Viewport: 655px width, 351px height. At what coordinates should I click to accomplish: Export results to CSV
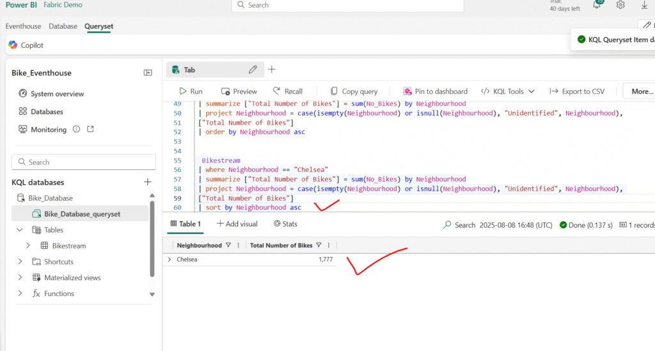click(x=577, y=91)
